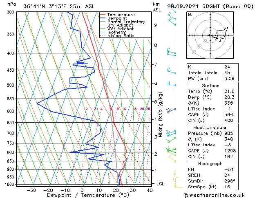Click the StmSpd (kt) value 16
Image resolution: width=257 pixels, height=198 pixels.
pos(227,187)
